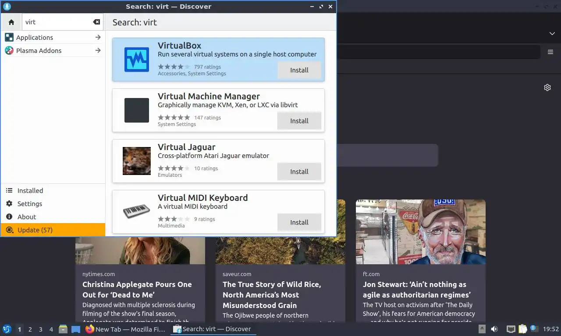Image resolution: width=561 pixels, height=336 pixels.
Task: Open the Virtual Machine Manager title
Action: (x=209, y=96)
